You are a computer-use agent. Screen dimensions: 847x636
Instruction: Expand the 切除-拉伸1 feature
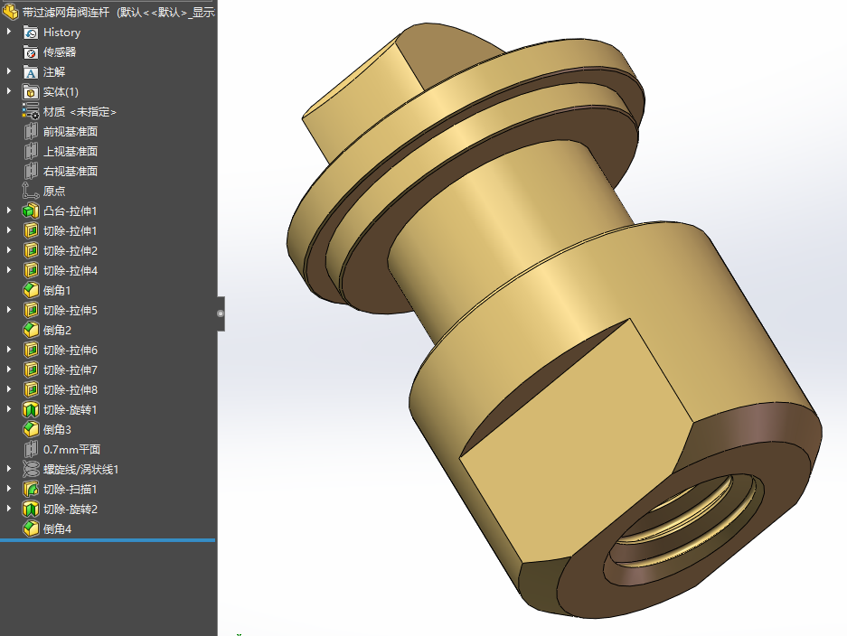pyautogui.click(x=9, y=230)
